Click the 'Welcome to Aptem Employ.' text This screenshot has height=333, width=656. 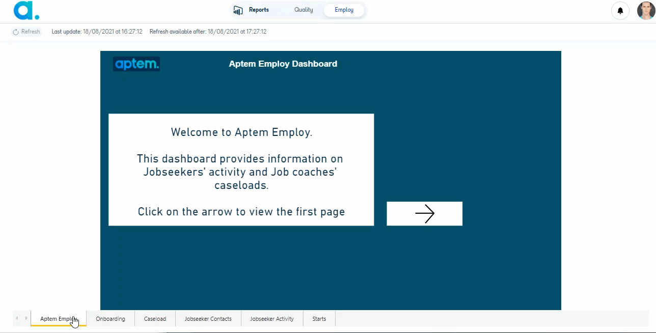241,132
